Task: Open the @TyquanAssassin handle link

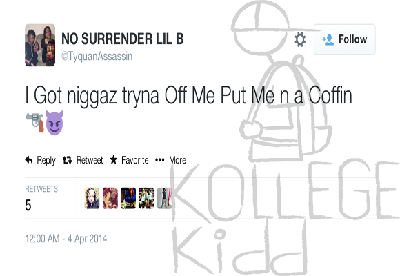Action: tap(97, 56)
